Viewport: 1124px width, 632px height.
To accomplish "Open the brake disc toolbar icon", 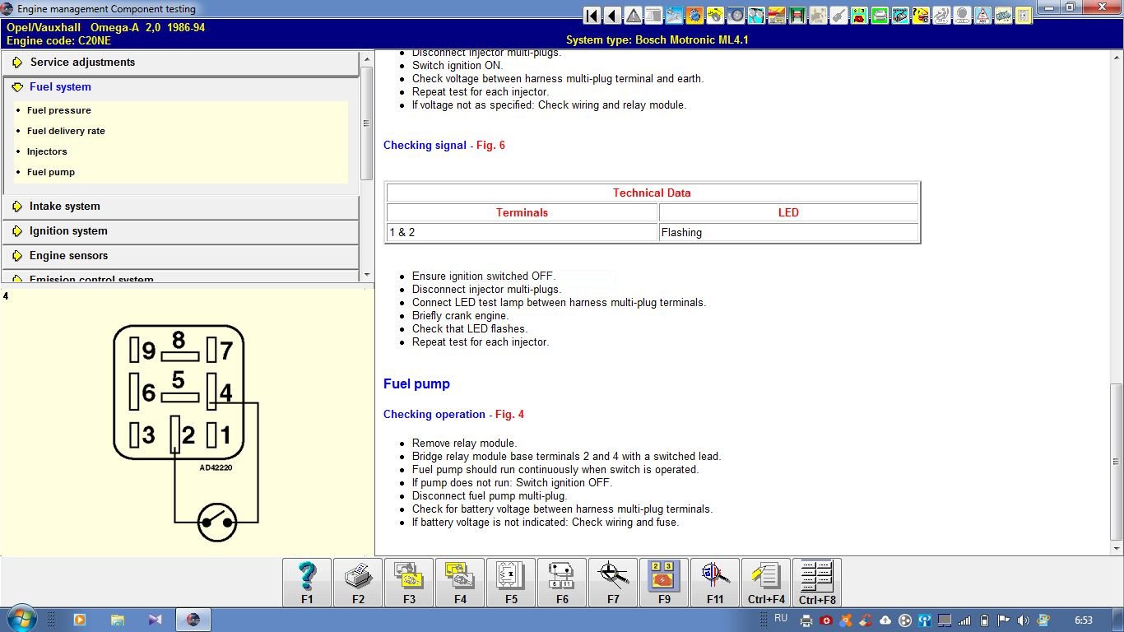I will (736, 16).
